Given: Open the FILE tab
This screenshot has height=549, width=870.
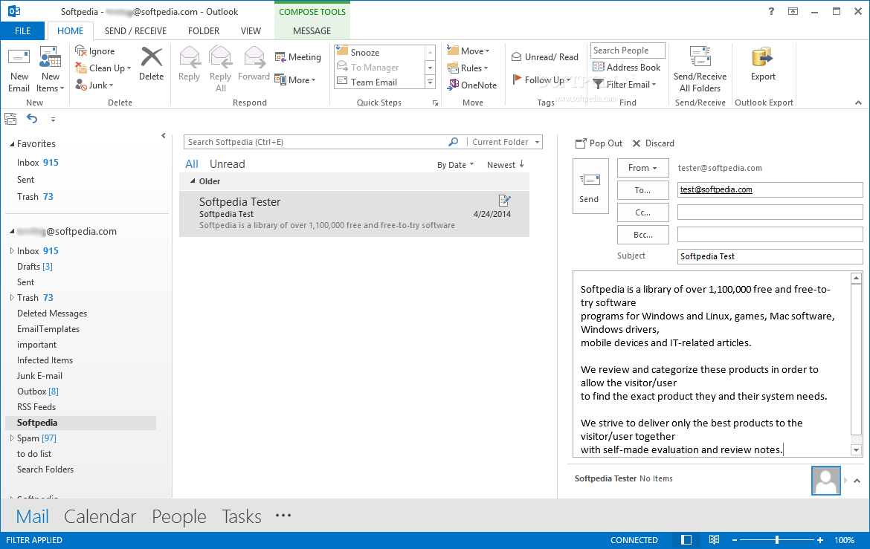Looking at the screenshot, I should (x=23, y=31).
